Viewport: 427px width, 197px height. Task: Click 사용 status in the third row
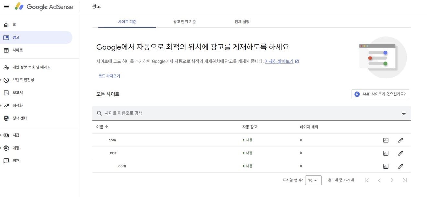pyautogui.click(x=247, y=166)
